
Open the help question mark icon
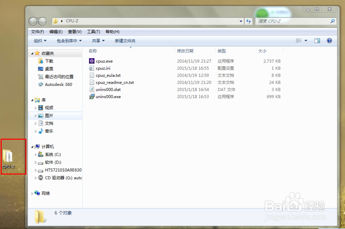(329, 40)
